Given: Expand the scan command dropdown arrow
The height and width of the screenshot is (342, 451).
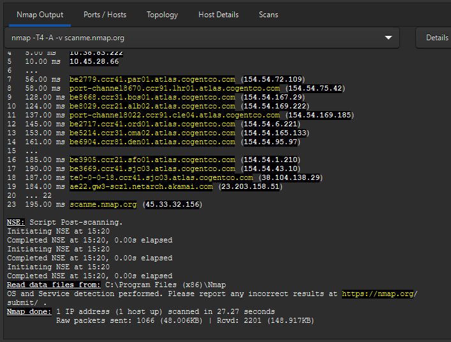Looking at the screenshot, I should tap(388, 38).
